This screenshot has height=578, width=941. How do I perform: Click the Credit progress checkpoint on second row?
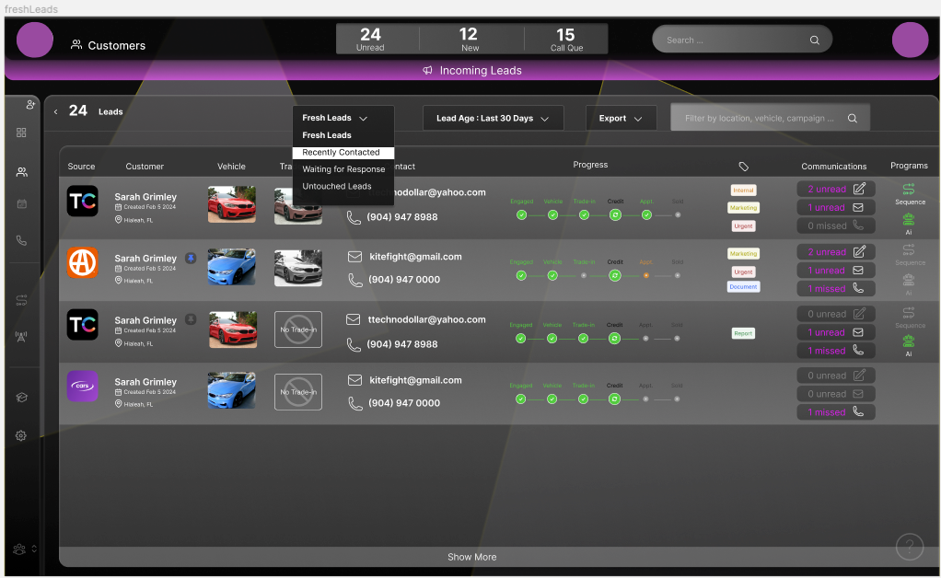point(615,274)
